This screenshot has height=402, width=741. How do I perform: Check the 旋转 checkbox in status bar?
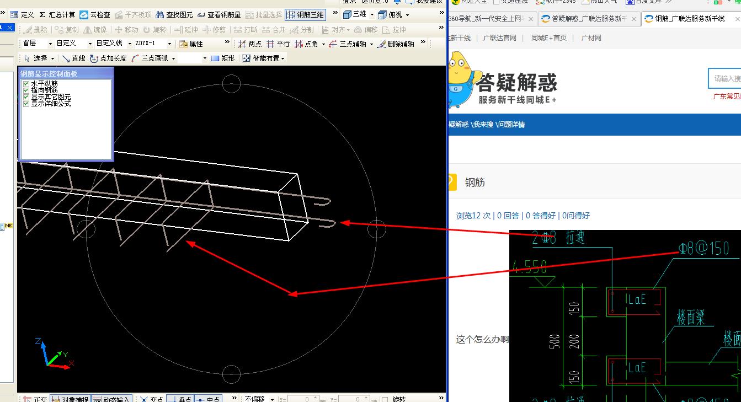385,399
